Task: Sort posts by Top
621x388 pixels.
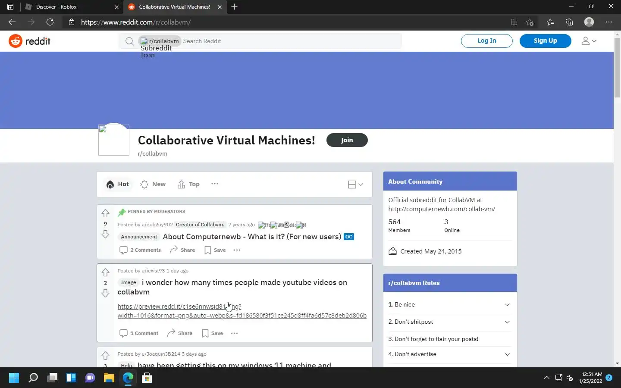Action: click(188, 184)
